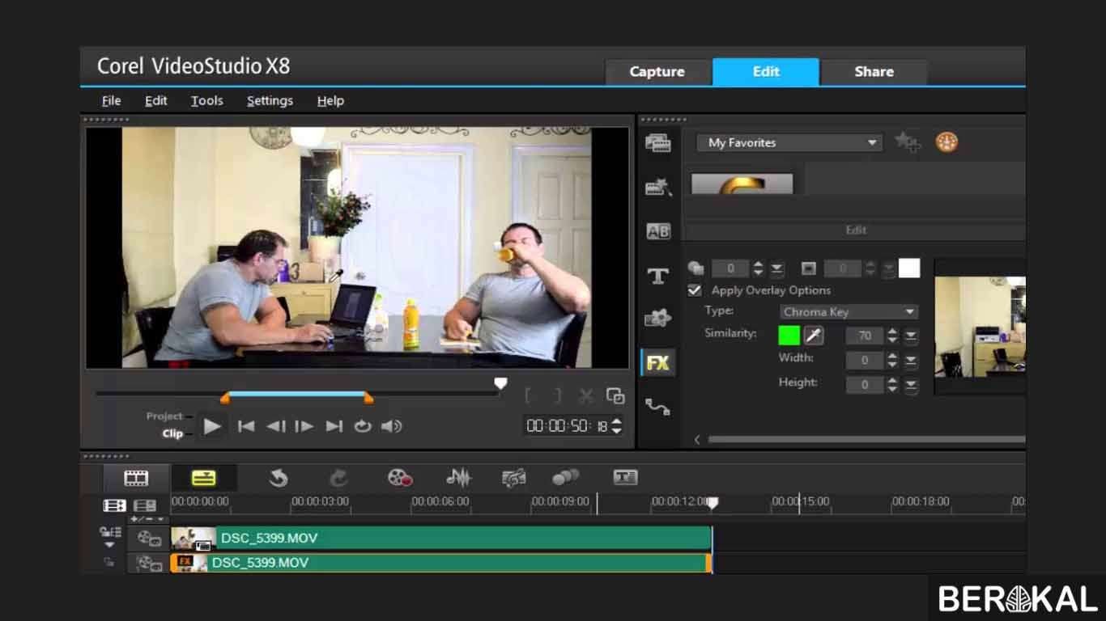The width and height of the screenshot is (1106, 621).
Task: Open slider arrow next to Similarity value
Action: click(x=911, y=336)
